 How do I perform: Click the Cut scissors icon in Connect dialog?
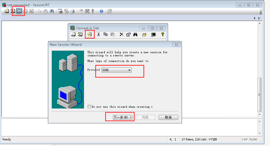point(98,34)
